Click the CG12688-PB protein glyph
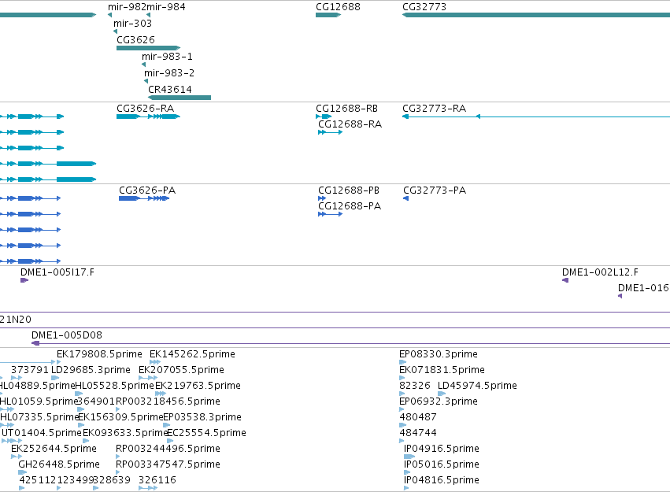The height and width of the screenshot is (492, 670). tap(322, 198)
